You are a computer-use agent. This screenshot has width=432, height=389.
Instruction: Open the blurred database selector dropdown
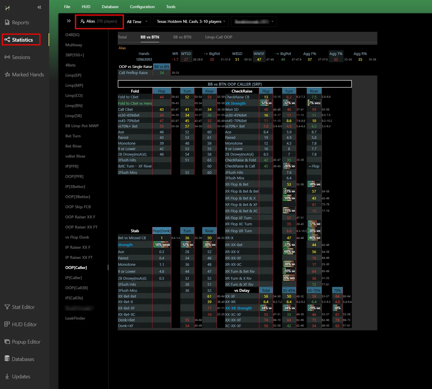point(254,22)
